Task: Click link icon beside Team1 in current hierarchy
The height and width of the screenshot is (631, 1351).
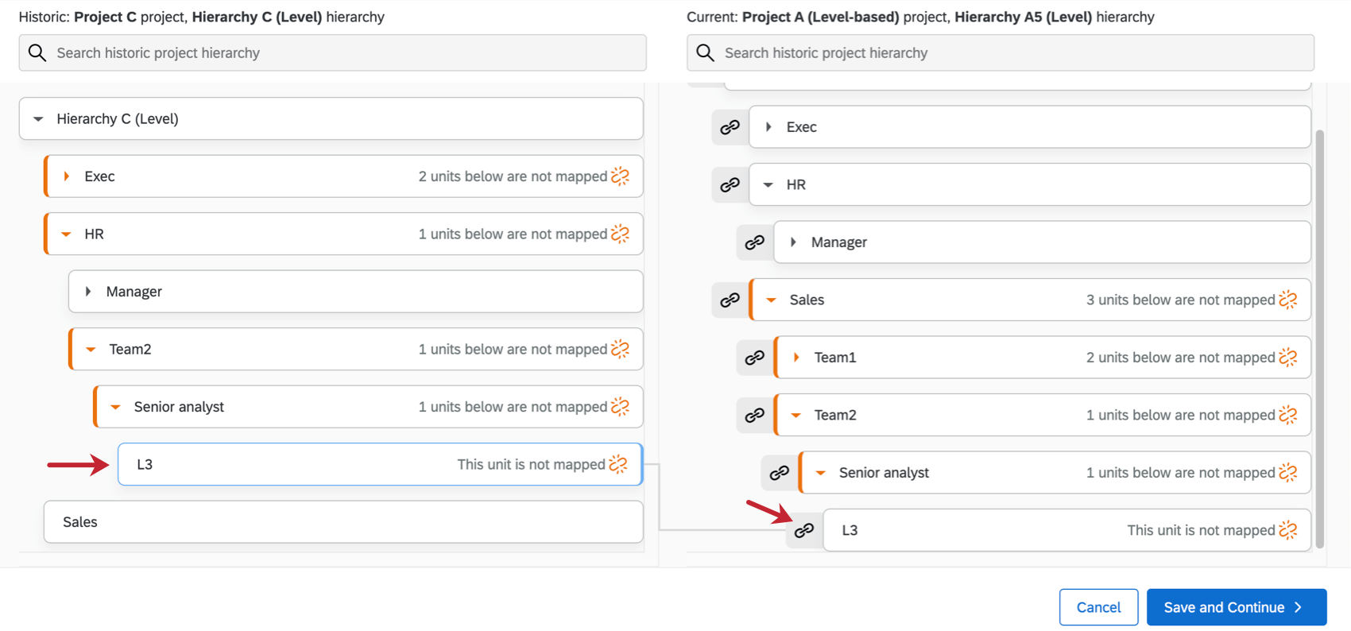Action: [754, 358]
